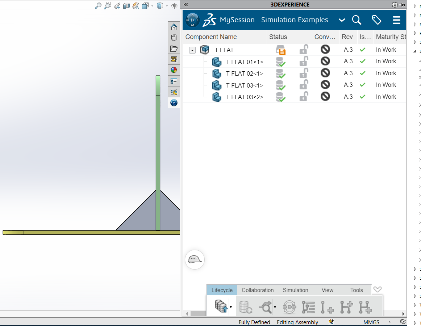Open the hamburger menu in MySession
Screen dimensions: 421x326
[397, 20]
